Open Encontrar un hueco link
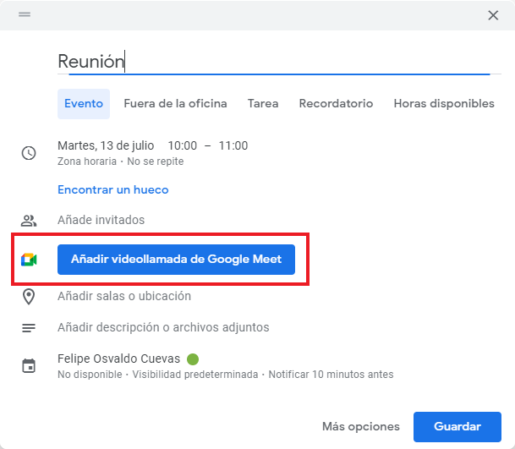The image size is (515, 449). pyautogui.click(x=112, y=189)
